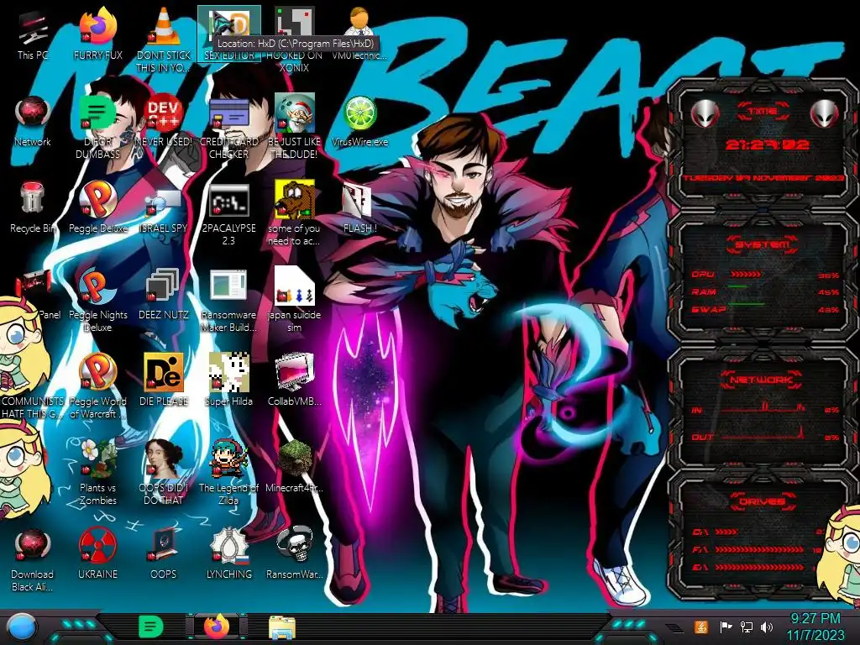The height and width of the screenshot is (645, 860).
Task: Open the portrait icon OOPS DID I DO THAT
Action: (x=164, y=473)
